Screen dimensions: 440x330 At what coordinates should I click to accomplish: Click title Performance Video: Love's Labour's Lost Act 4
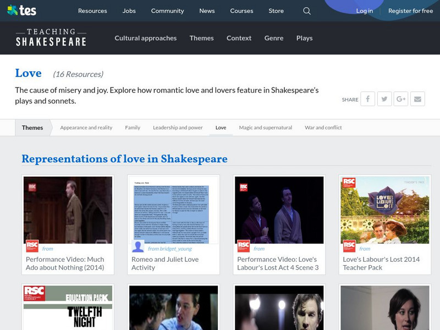click(278, 263)
